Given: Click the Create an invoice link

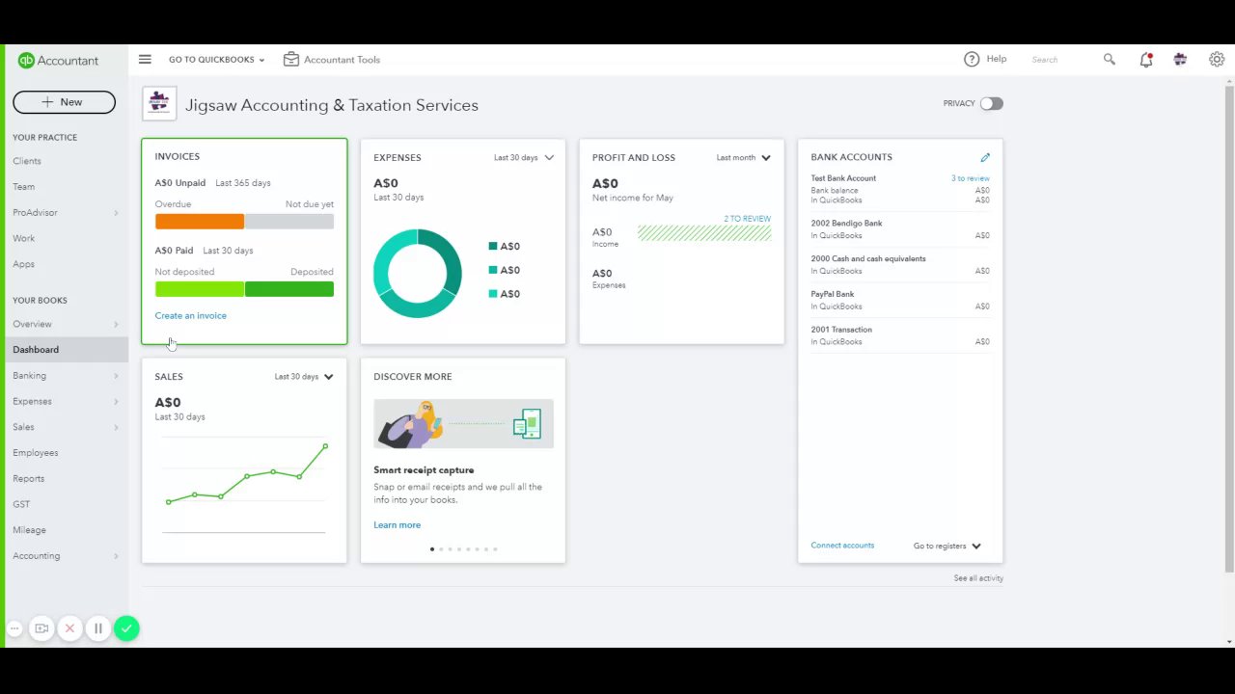Looking at the screenshot, I should [190, 315].
